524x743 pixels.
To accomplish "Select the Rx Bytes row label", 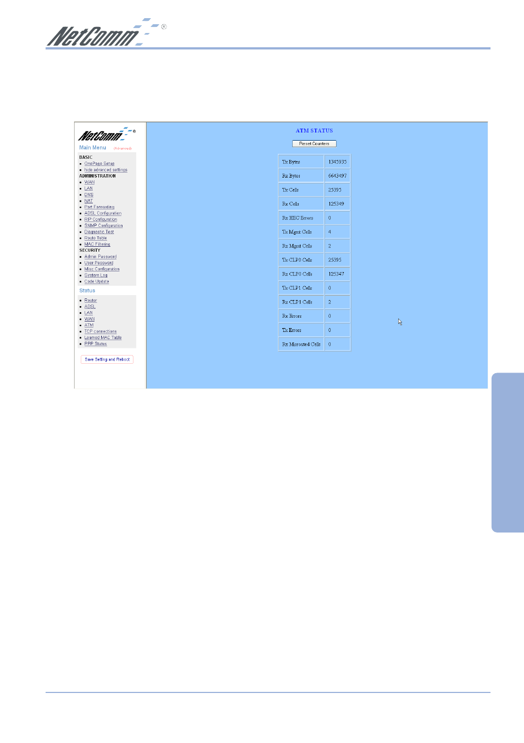I will (x=291, y=176).
